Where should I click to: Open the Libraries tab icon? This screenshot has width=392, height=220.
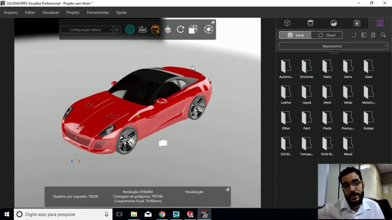pos(380,23)
